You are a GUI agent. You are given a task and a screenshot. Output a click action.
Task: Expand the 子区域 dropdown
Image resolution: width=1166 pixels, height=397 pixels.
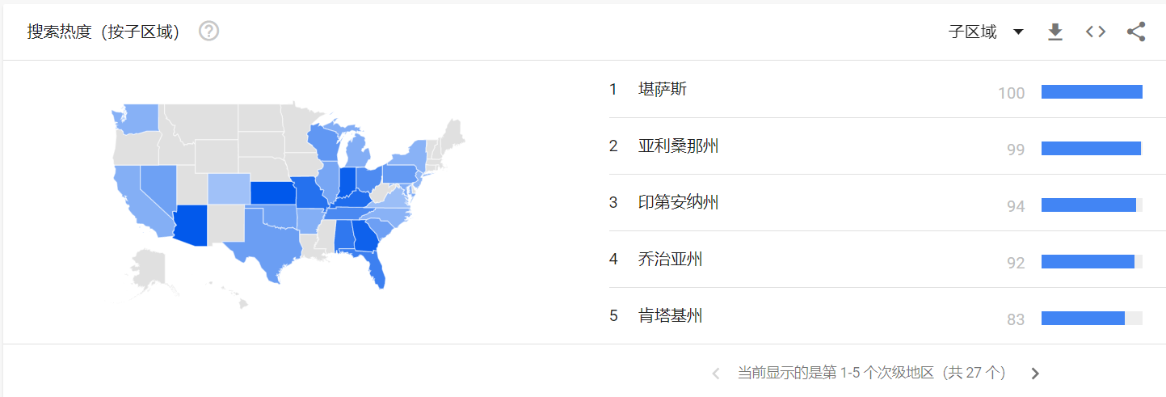coord(986,32)
